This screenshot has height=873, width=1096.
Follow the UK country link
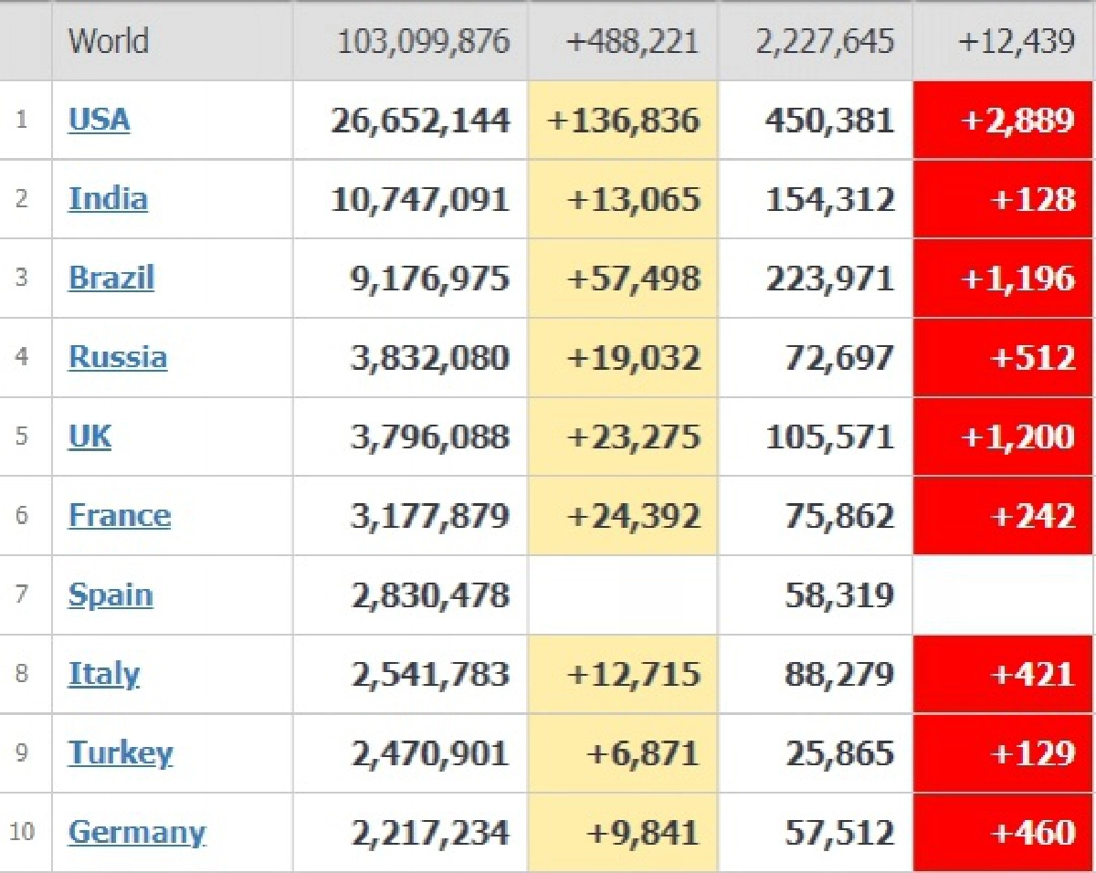[x=90, y=436]
